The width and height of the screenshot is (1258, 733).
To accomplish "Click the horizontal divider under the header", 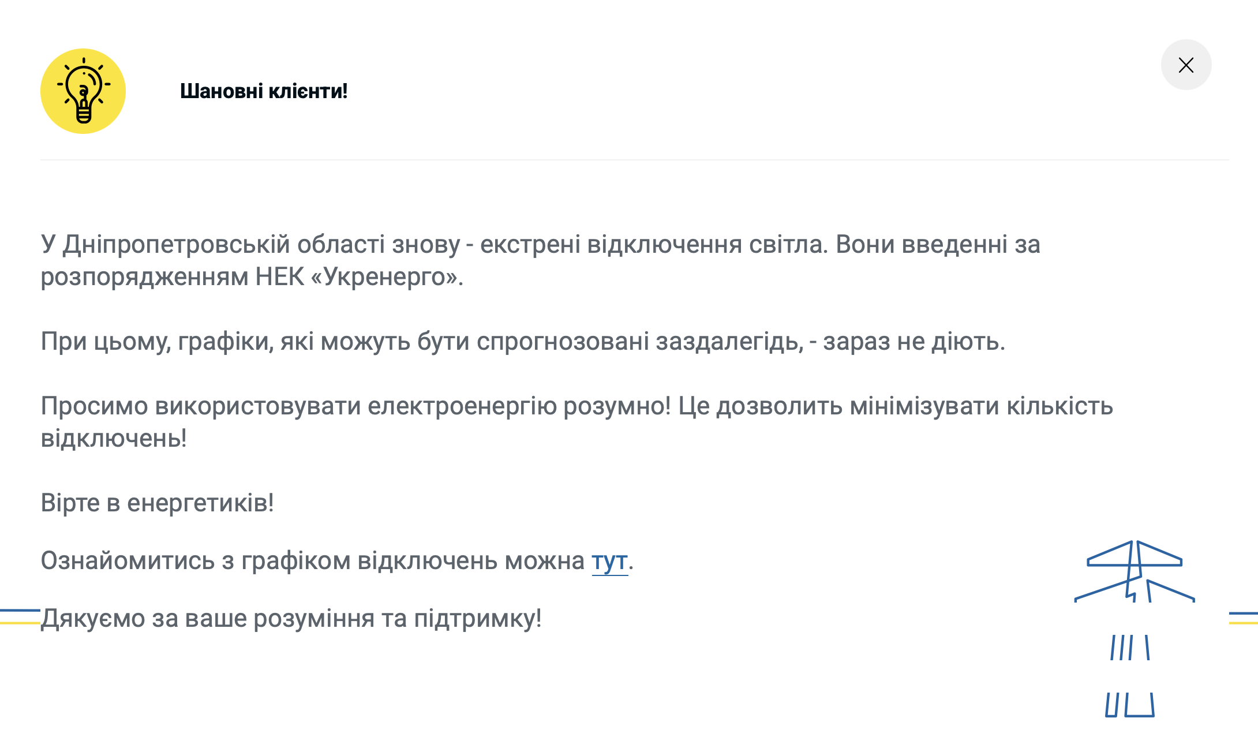I will click(635, 160).
